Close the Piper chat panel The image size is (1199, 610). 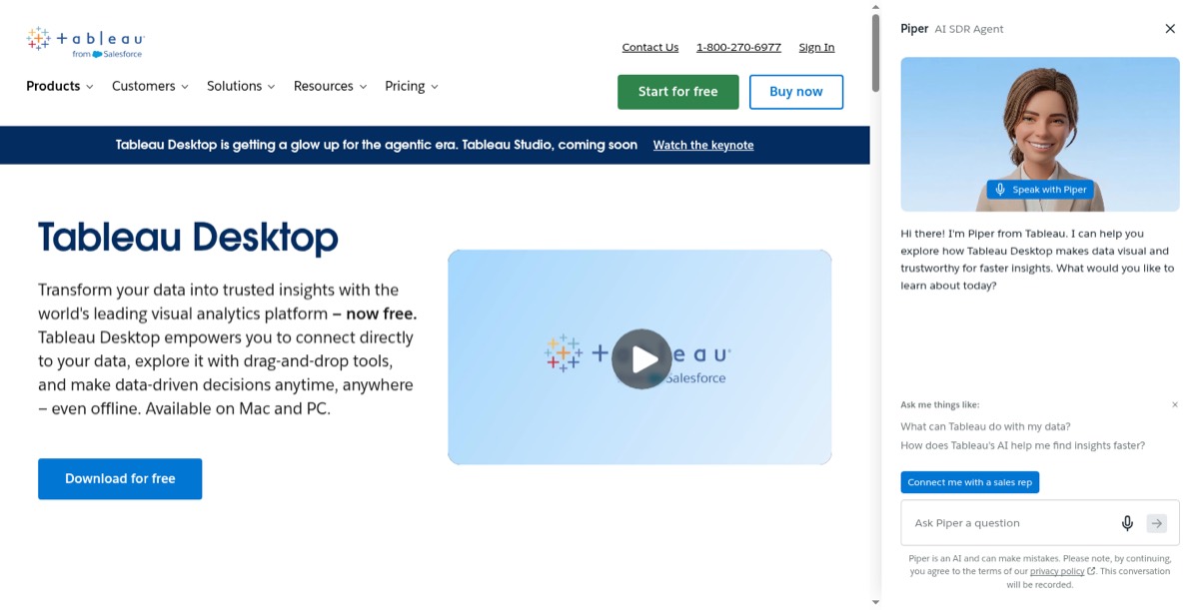tap(1170, 29)
